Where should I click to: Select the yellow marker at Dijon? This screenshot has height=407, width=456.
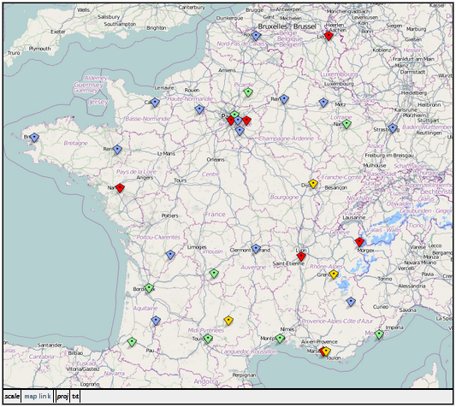click(313, 184)
